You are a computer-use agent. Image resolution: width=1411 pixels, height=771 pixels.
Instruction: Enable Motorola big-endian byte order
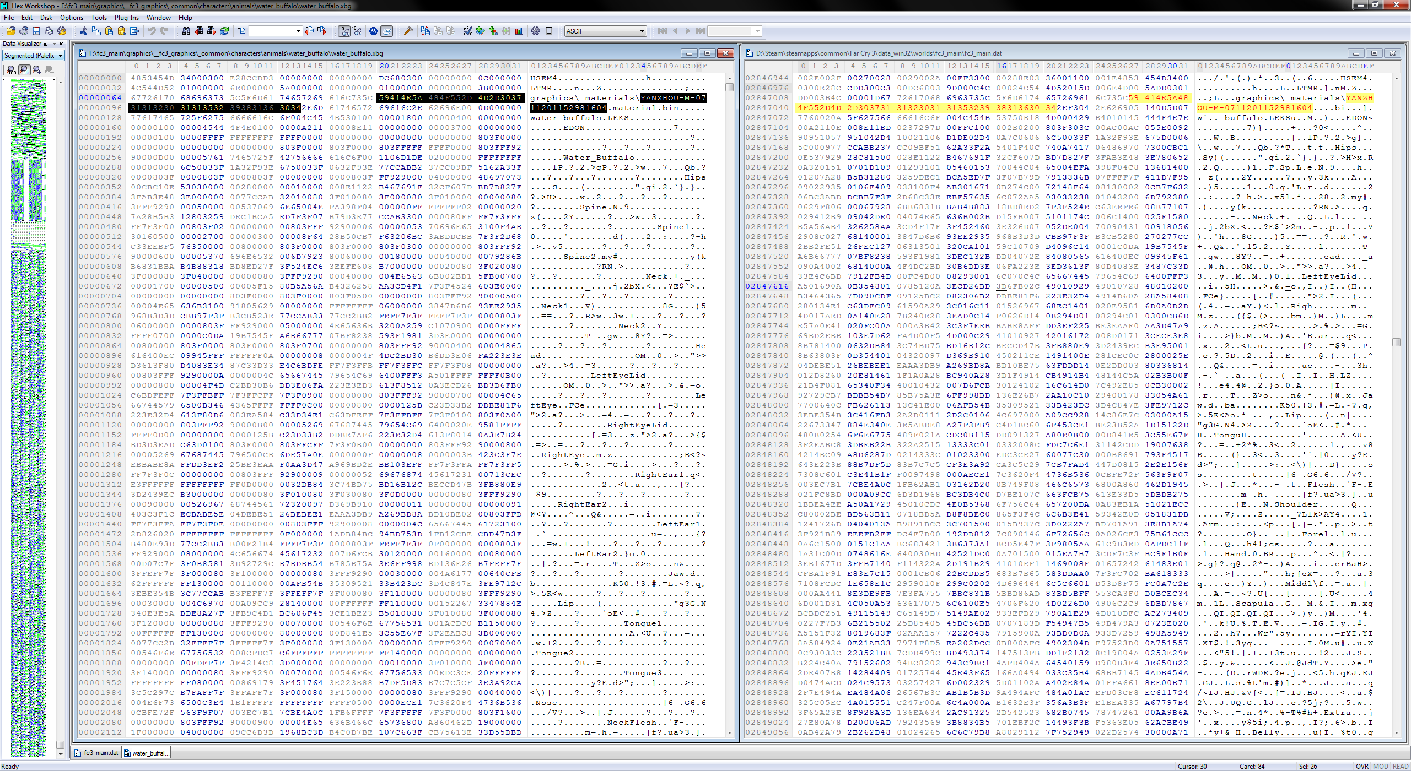point(374,31)
